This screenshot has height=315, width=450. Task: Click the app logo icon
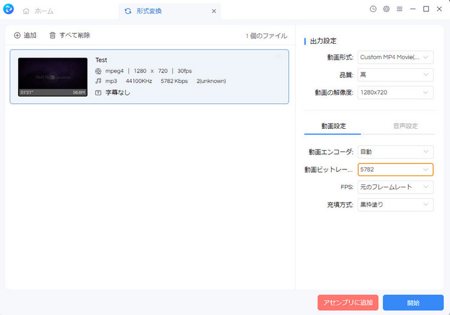click(8, 10)
